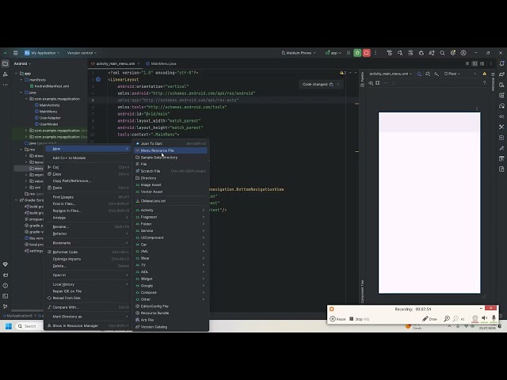Image resolution: width=507 pixels, height=380 pixels.
Task: Open the Pixel device preview dropdown
Action: click(x=452, y=74)
